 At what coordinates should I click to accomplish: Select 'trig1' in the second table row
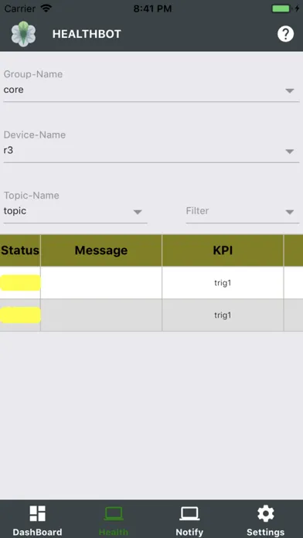pos(223,315)
